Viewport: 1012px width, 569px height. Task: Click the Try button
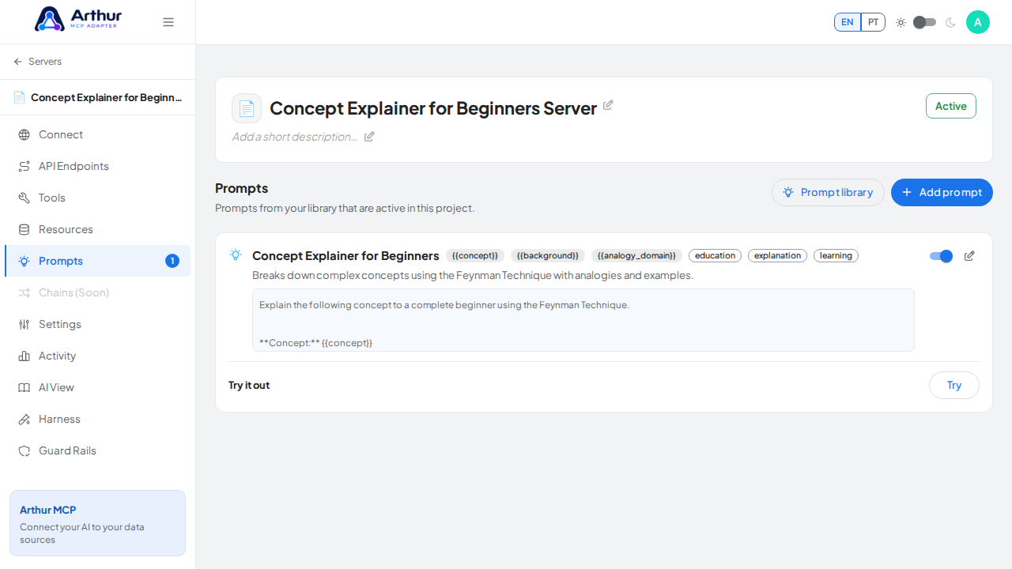tap(954, 385)
